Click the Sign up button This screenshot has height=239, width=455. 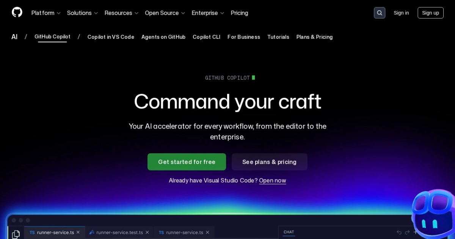(430, 13)
